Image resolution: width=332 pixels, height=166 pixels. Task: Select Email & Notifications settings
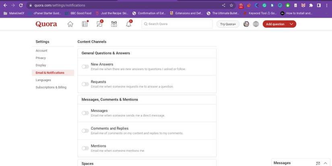click(x=53, y=72)
